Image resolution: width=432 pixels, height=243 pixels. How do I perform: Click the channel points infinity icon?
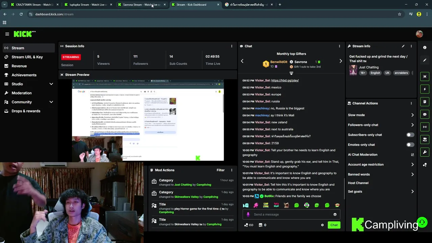[x=249, y=225]
